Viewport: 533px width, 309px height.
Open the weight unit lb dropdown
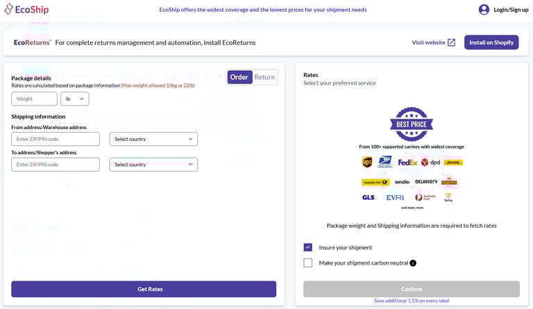75,99
